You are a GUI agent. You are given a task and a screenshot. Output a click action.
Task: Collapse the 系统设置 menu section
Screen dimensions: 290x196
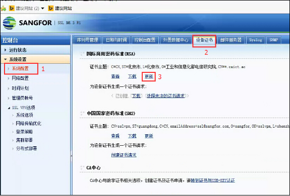pos(35,59)
